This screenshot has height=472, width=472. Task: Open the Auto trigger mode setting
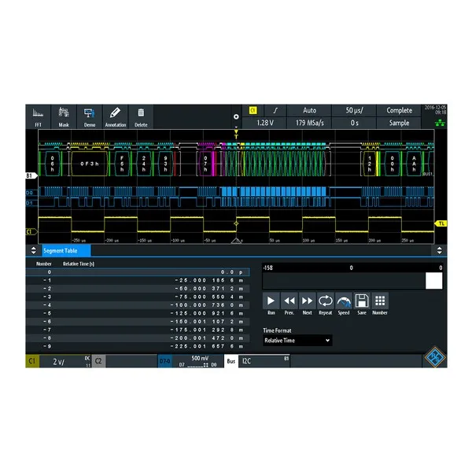309,111
